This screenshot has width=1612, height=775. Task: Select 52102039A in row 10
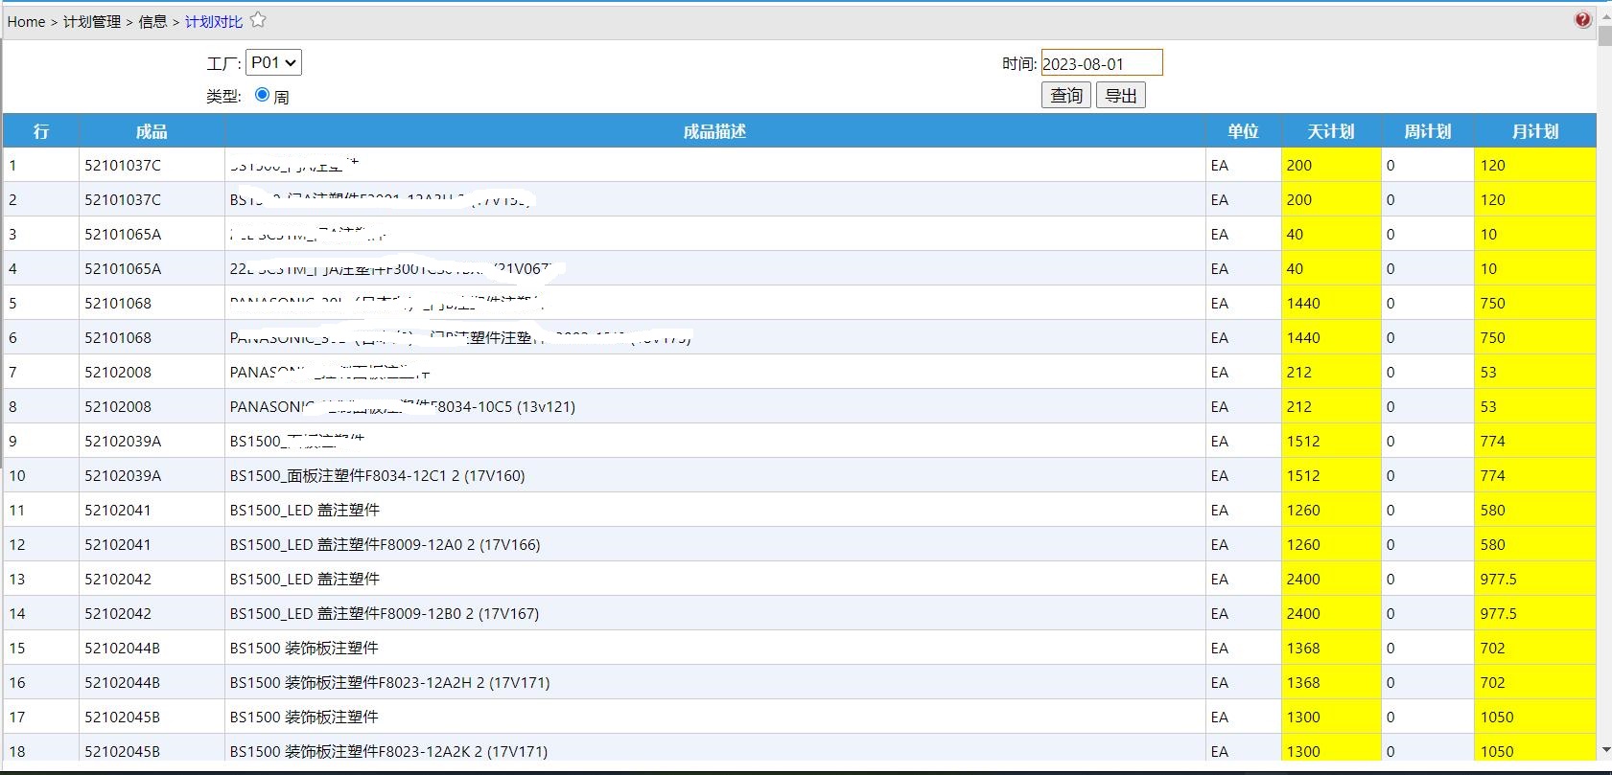(x=123, y=475)
